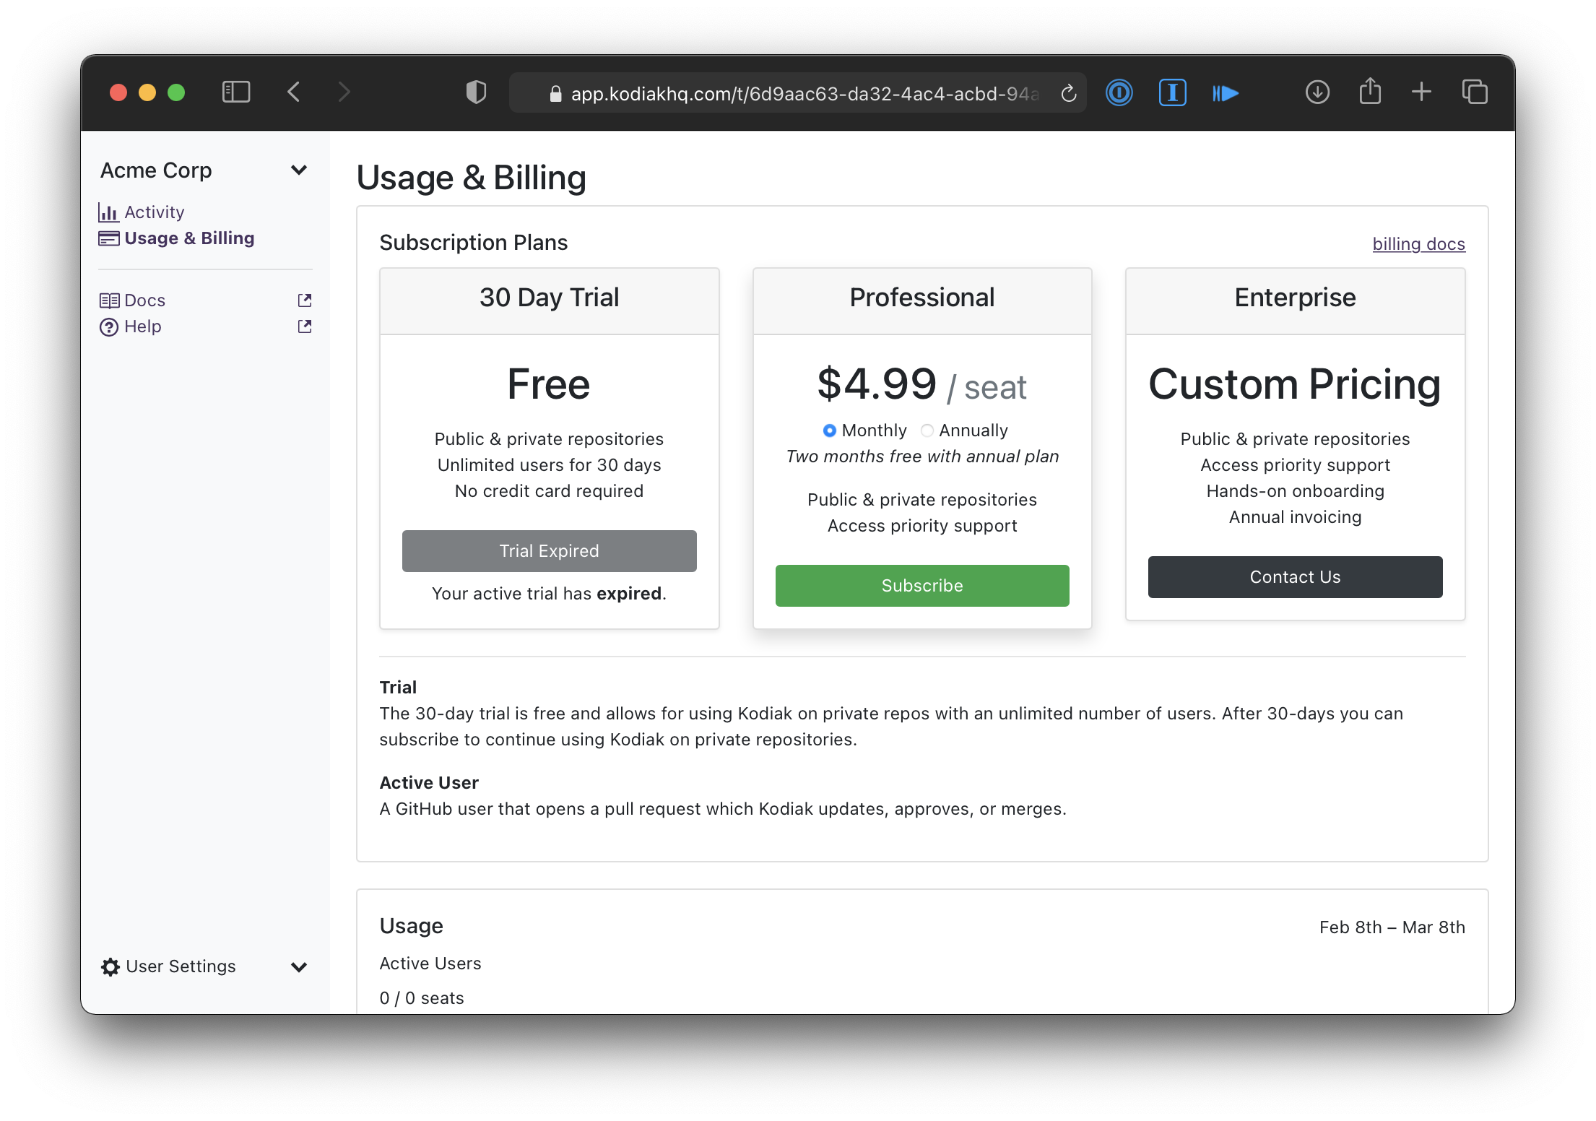The width and height of the screenshot is (1596, 1121).
Task: Reload the page with refresh icon
Action: [1068, 93]
